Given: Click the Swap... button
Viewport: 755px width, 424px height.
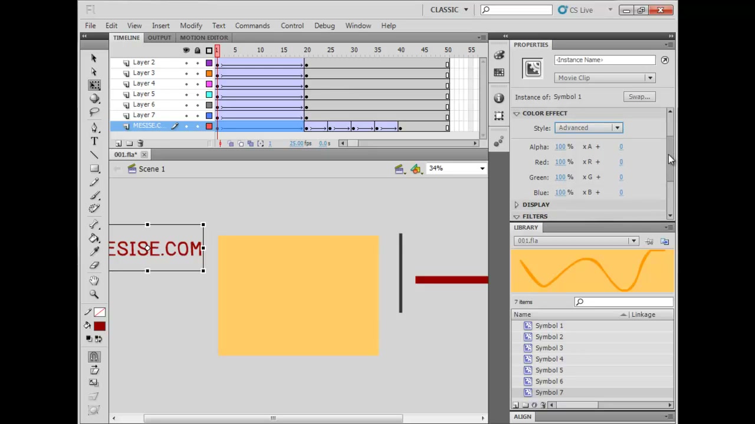Looking at the screenshot, I should (x=639, y=97).
